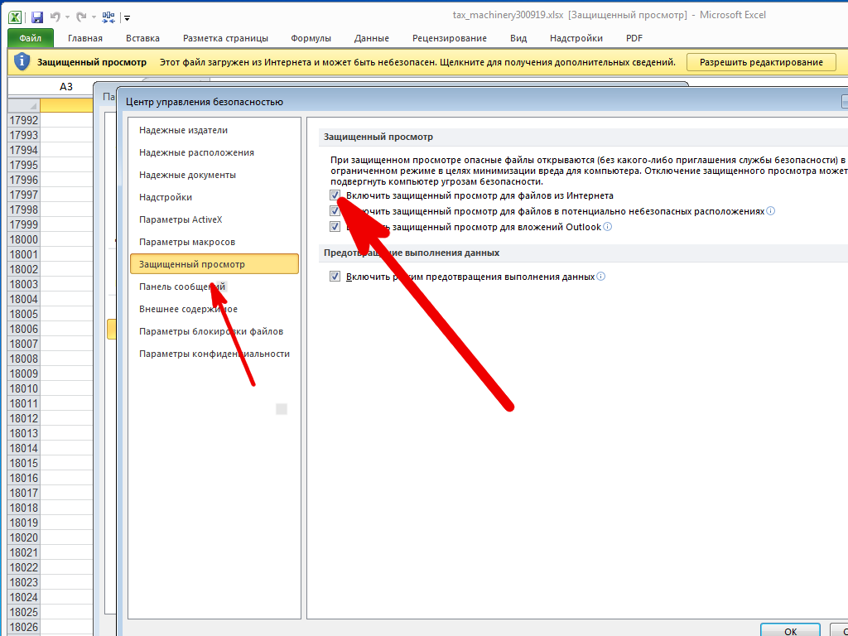
Task: Select row header 18000
Action: tap(24, 239)
